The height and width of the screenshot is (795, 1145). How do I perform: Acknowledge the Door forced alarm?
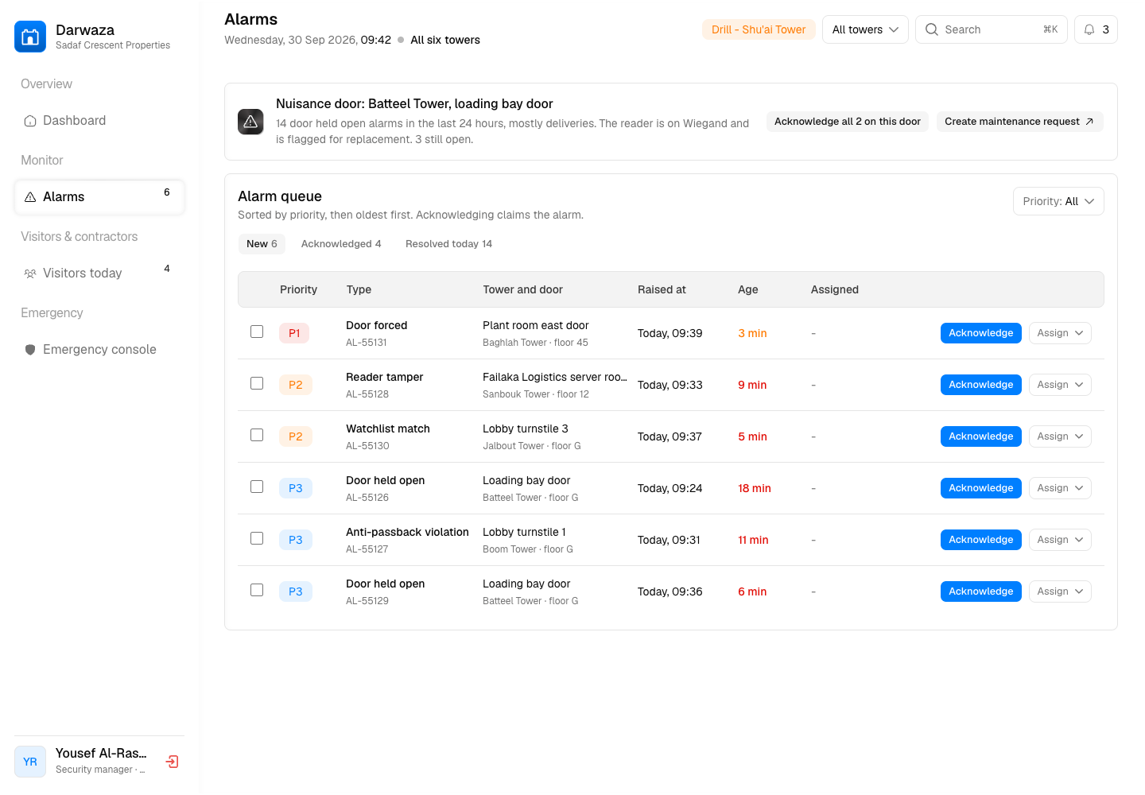tap(980, 333)
